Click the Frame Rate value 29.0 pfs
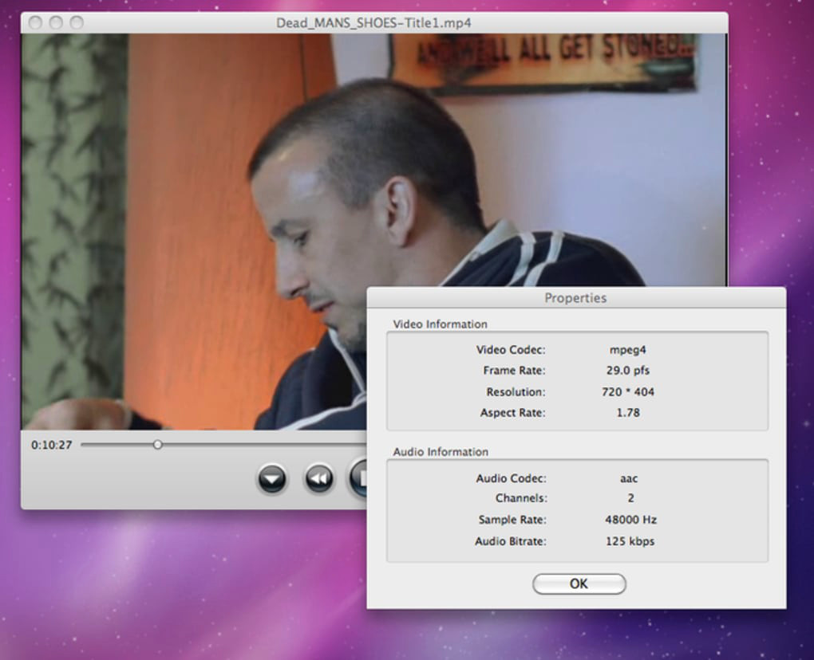Screen dimensions: 814x660 coord(627,371)
